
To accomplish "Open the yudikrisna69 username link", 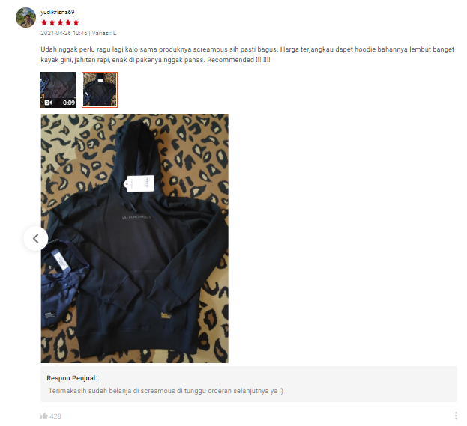I will tap(58, 12).
